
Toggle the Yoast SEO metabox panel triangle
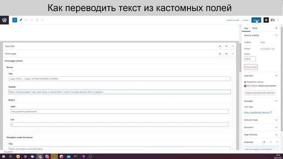233,46
